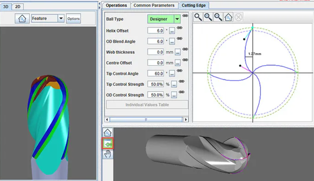314x181 pixels.
Task: Click the third magnifier icon above the graph
Action: click(218, 17)
